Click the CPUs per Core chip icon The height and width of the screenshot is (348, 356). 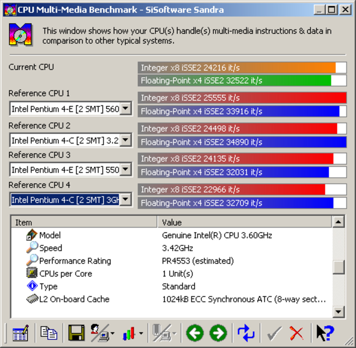click(x=32, y=273)
